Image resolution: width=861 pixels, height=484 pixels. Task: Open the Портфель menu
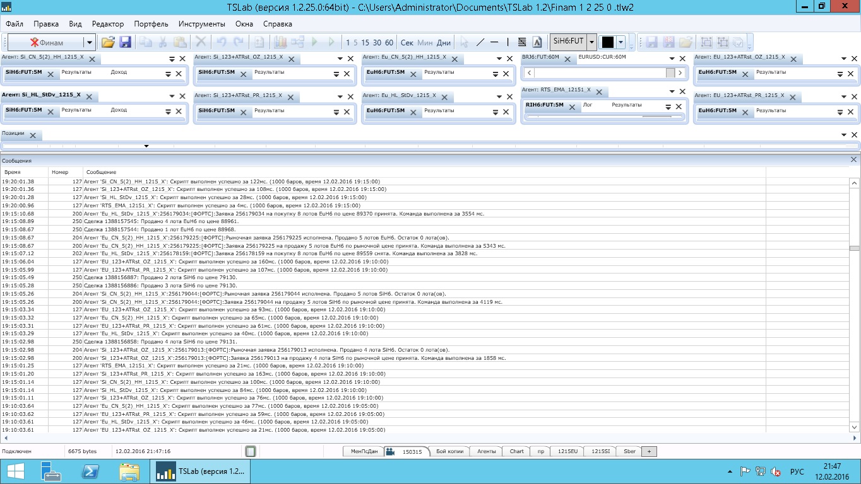(151, 24)
